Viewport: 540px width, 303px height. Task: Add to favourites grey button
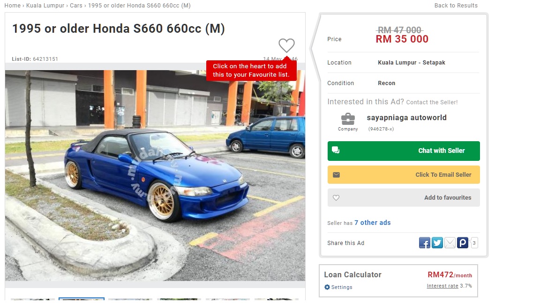coord(404,197)
